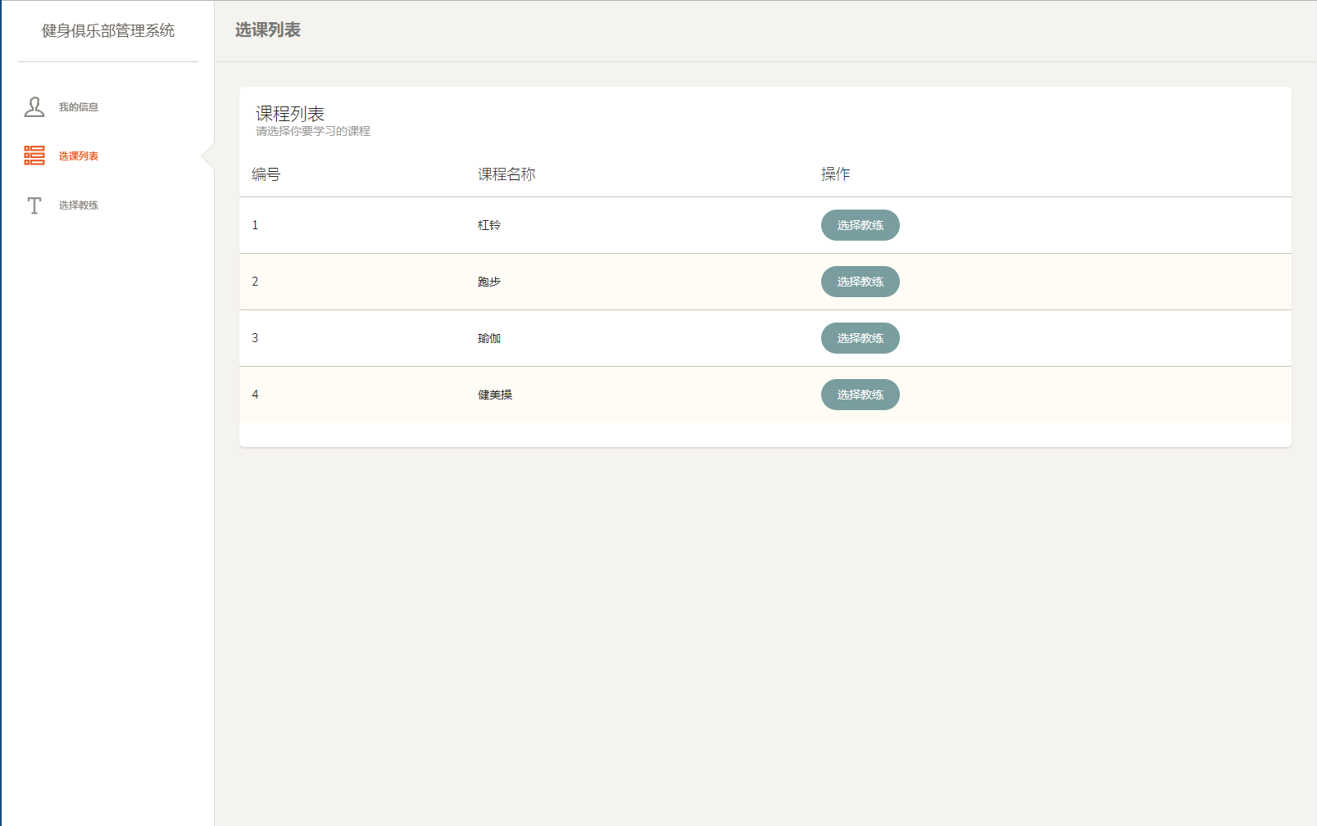Click the user profile icon in sidebar
Image resolution: width=1317 pixels, height=826 pixels.
pos(34,107)
